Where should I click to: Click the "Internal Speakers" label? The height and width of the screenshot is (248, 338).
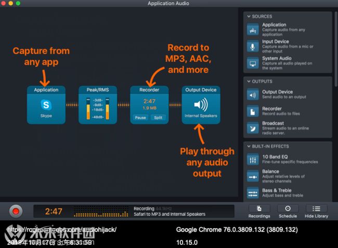point(201,116)
